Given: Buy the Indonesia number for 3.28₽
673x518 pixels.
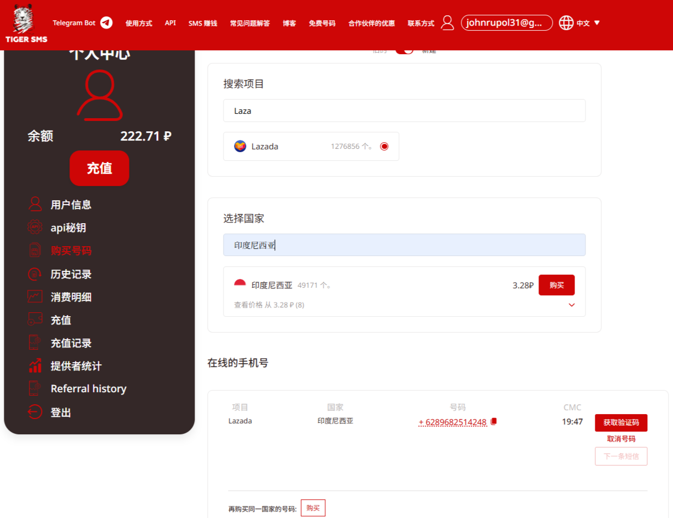Looking at the screenshot, I should tap(557, 285).
